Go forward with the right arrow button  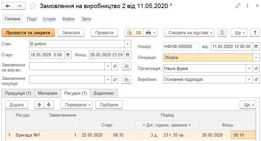pyautogui.click(x=19, y=6)
